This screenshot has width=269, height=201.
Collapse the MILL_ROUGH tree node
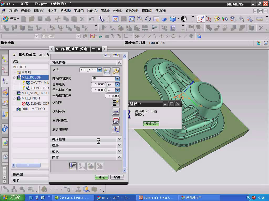(x=14, y=77)
